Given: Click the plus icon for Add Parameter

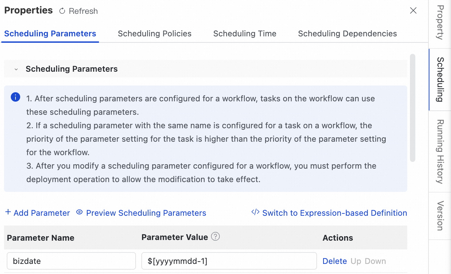Looking at the screenshot, I should [8, 212].
